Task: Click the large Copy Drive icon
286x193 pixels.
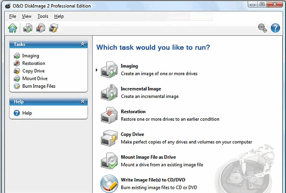Action: tap(109, 138)
